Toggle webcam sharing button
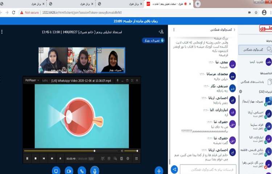The image size is (272, 174). [69, 170]
